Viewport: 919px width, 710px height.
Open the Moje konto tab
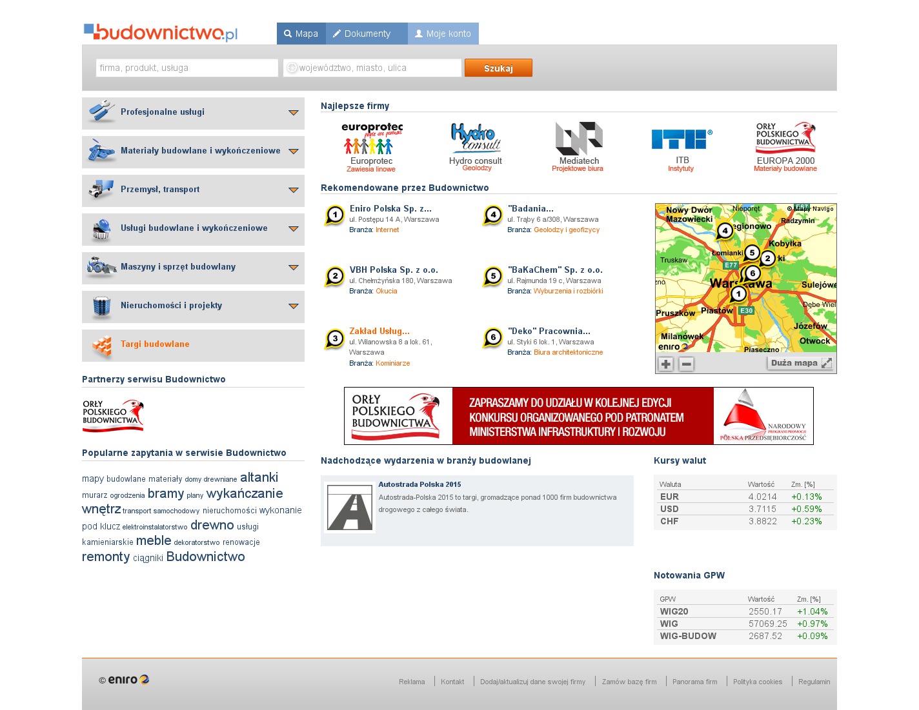pos(443,34)
